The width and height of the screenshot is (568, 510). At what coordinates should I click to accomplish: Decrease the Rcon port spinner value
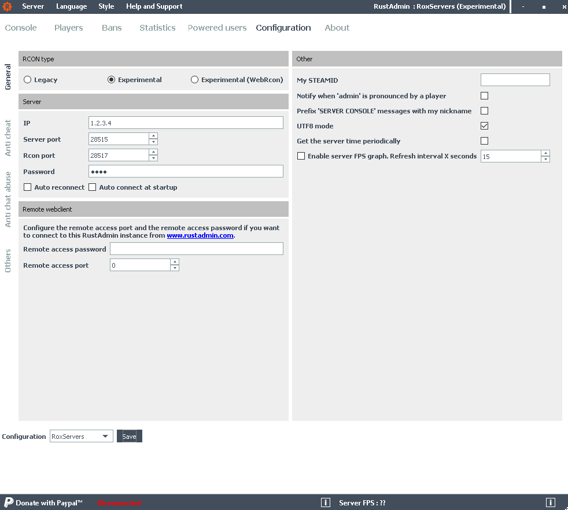click(153, 158)
